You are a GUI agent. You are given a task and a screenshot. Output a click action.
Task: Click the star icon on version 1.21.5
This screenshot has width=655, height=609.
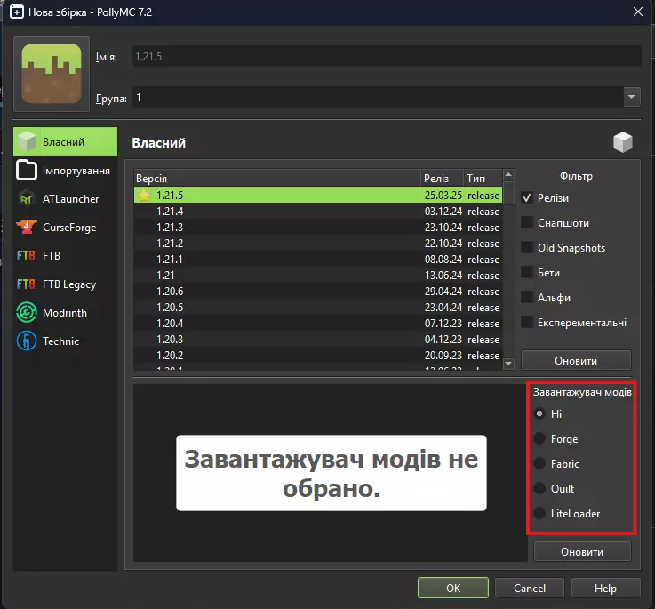[x=144, y=196]
